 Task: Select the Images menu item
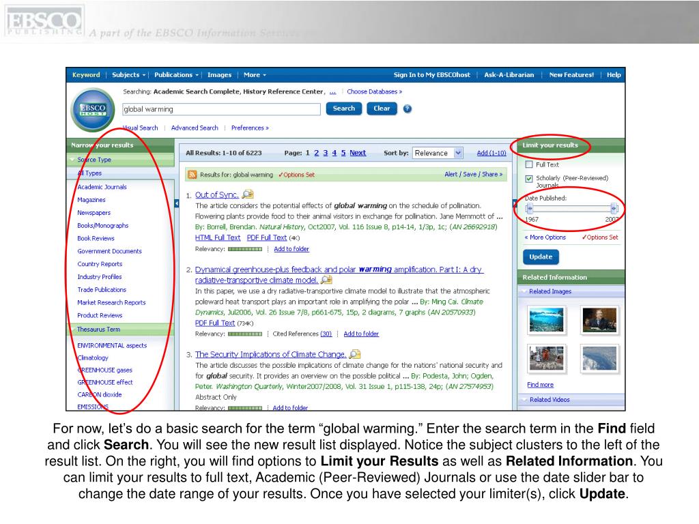click(x=219, y=75)
